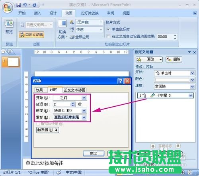199x176 pixels.
Task: Toggle On mouse click (单击鼠标时) checkbox
Action: (x=108, y=29)
